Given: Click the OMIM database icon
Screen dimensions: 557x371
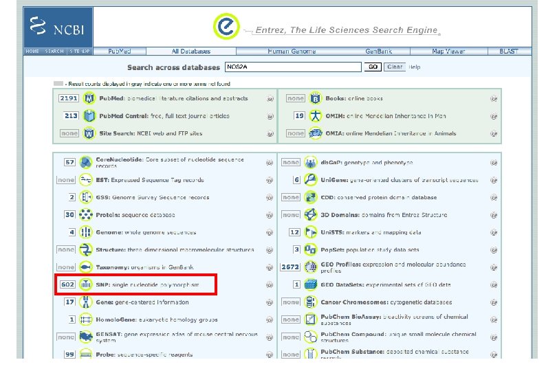Looking at the screenshot, I should click(x=315, y=115).
